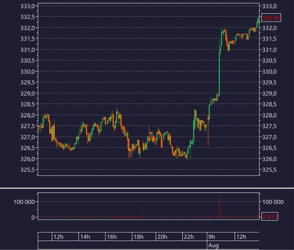294x250 pixels.
Task: Click 325,5 on the left price axis
Action: (x=28, y=170)
